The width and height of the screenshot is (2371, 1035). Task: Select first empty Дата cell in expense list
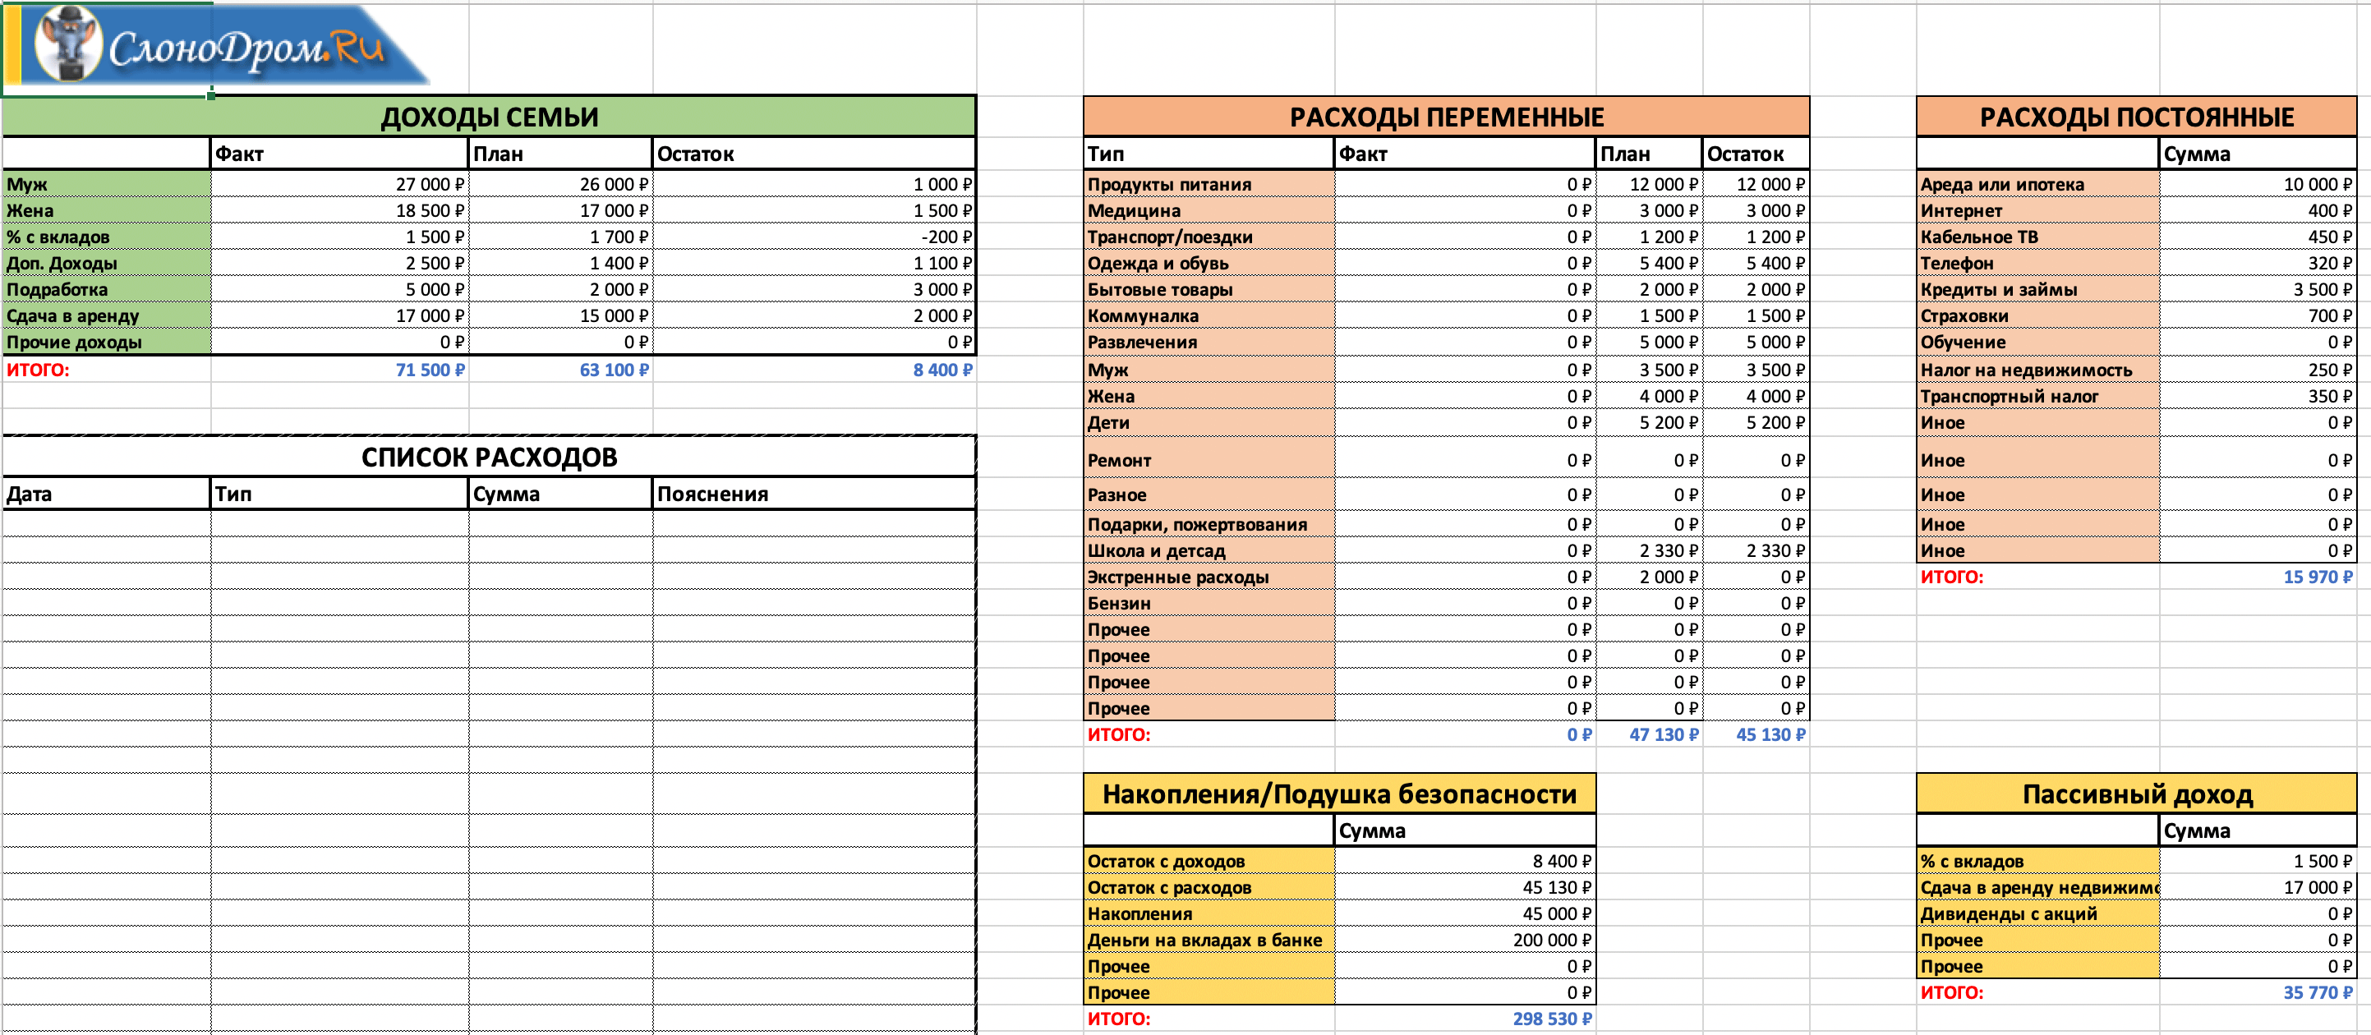[106, 523]
